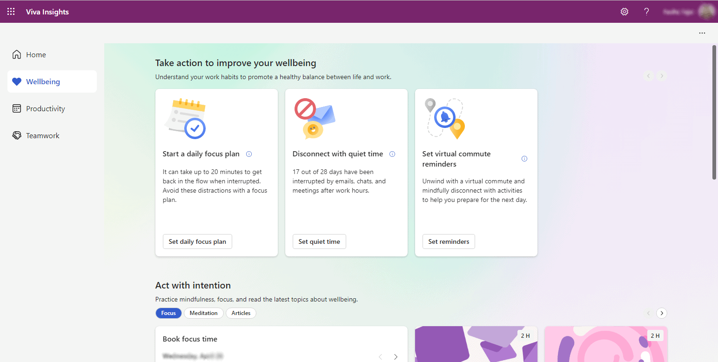
Task: Click Set reminders button
Action: coord(449,241)
